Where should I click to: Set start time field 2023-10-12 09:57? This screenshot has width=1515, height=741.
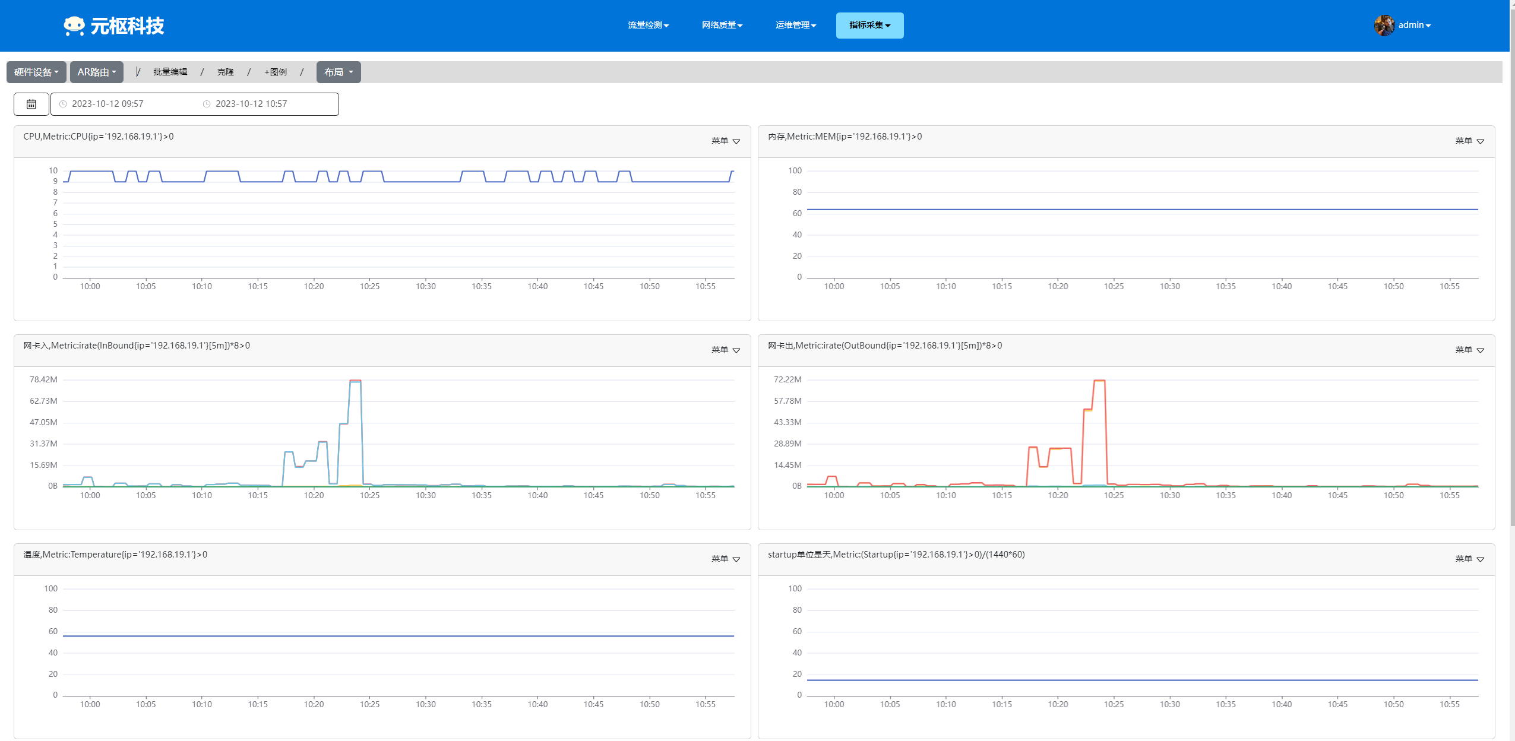tap(107, 104)
